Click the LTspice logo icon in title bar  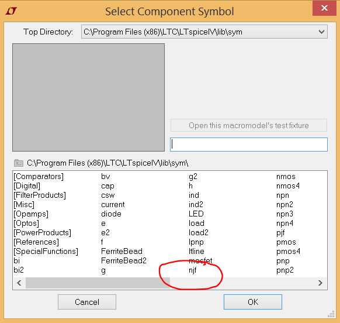click(x=11, y=11)
